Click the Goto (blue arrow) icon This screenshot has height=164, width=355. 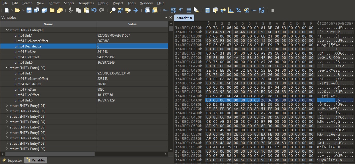[136, 10]
